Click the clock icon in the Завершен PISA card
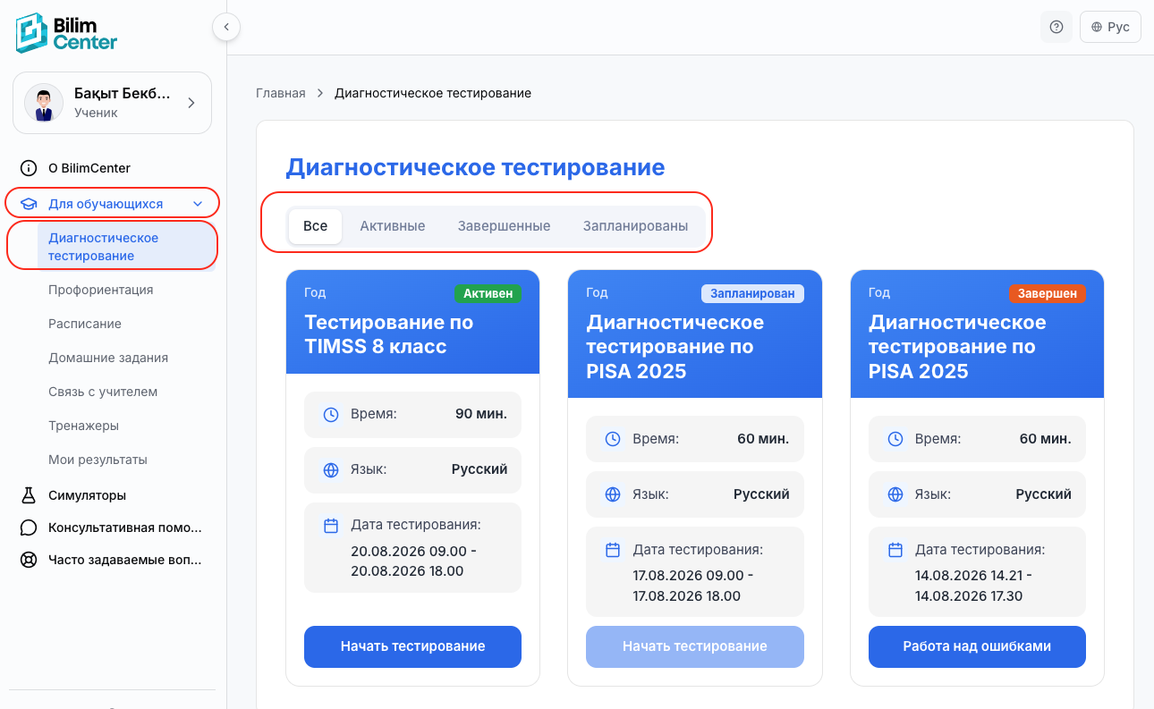This screenshot has width=1154, height=709. (895, 439)
